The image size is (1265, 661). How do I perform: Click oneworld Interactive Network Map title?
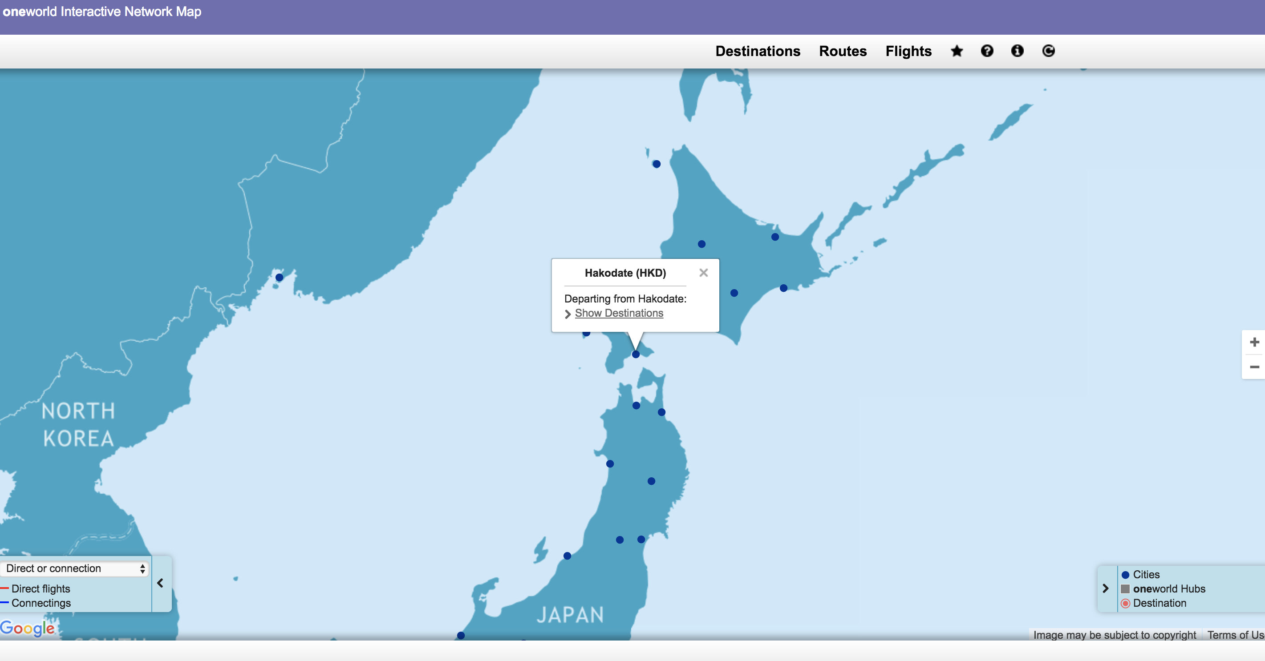point(101,11)
